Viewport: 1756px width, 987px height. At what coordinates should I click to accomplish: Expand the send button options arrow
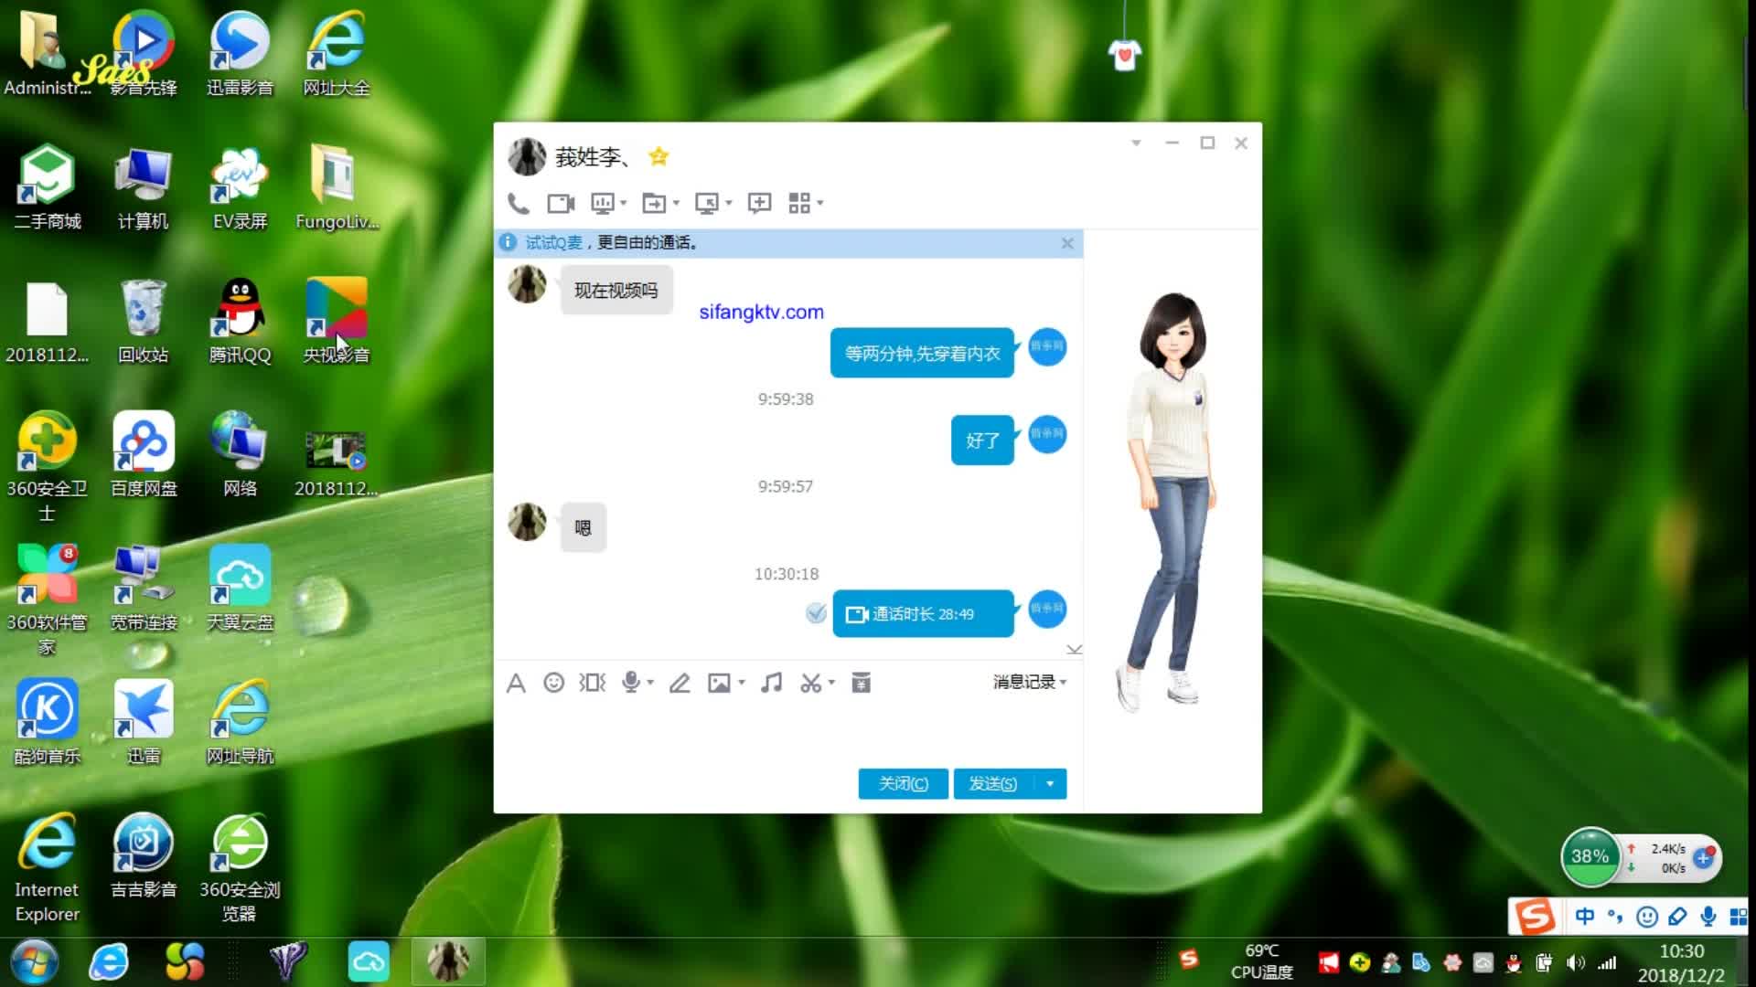1050,783
